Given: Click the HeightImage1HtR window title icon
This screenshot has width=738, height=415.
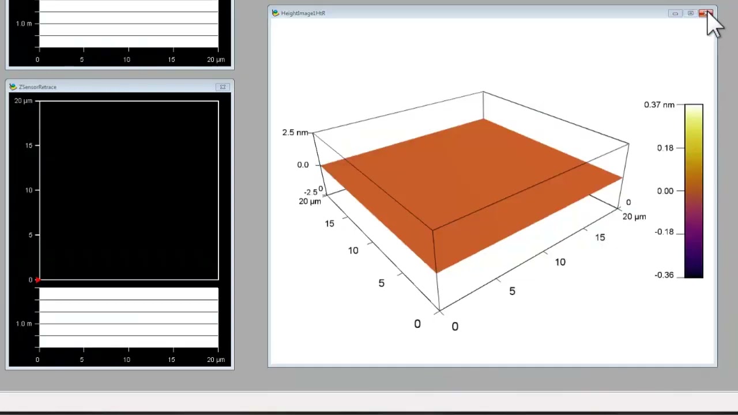Looking at the screenshot, I should tap(276, 13).
